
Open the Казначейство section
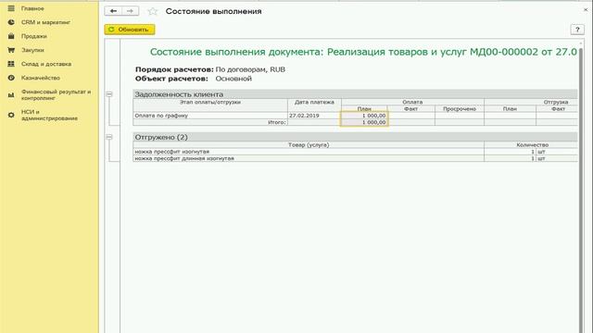(x=41, y=78)
